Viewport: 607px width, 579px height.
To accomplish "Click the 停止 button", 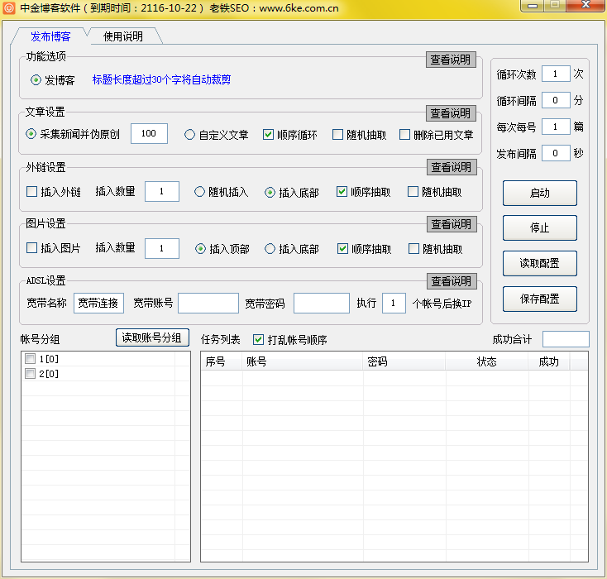I will [x=539, y=227].
